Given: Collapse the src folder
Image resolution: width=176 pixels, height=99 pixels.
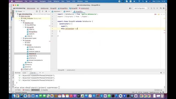Looking at the screenshot, I should click(x=20, y=21).
